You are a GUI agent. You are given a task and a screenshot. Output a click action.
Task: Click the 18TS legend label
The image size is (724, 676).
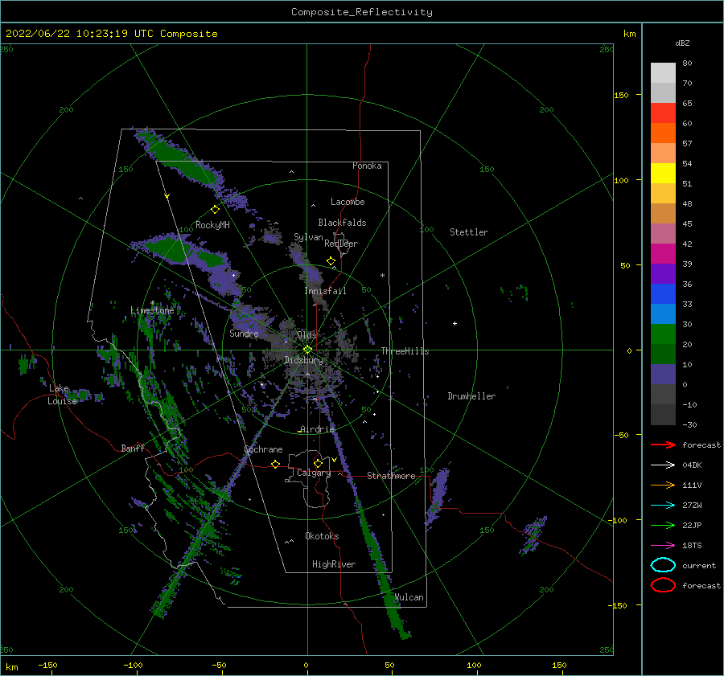692,546
